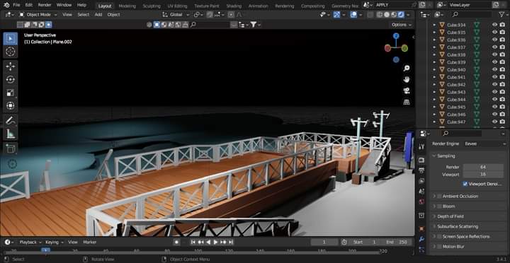Open the File menu
Image resolution: width=510 pixels, height=263 pixels.
point(16,5)
